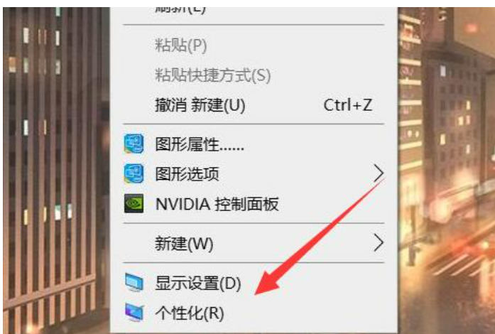Click the 粘贴快捷方式(S) entry

click(x=213, y=75)
